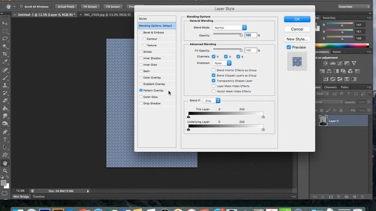Click the Fill Opacity slider in Layer Style

click(228, 49)
